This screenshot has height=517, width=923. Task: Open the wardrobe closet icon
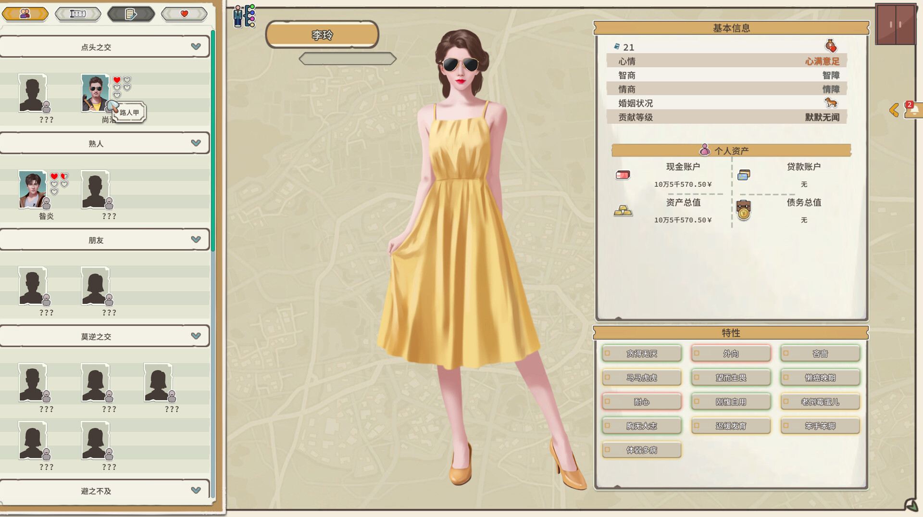click(895, 24)
